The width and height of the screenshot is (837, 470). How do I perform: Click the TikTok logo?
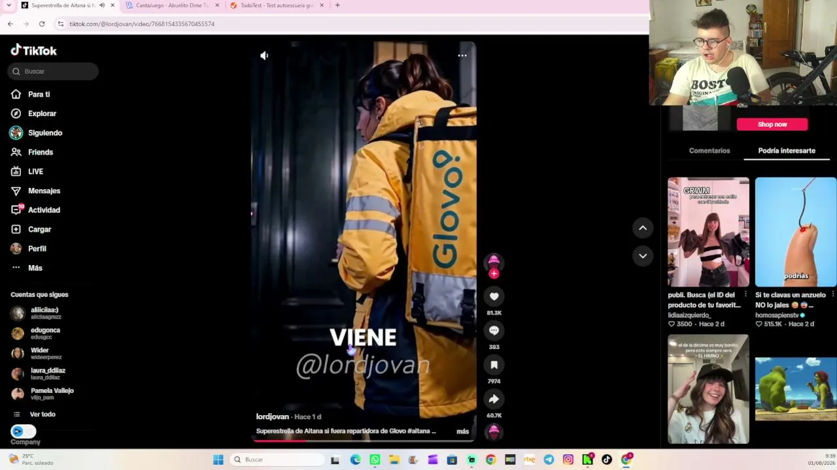pos(33,50)
